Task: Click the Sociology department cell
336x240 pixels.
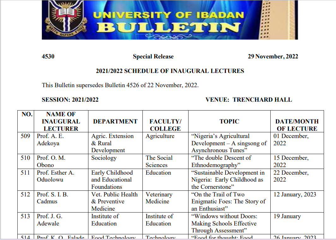Action: [x=104, y=158]
